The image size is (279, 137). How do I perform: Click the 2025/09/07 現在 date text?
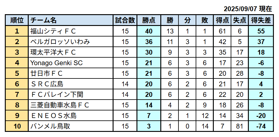click(x=248, y=9)
